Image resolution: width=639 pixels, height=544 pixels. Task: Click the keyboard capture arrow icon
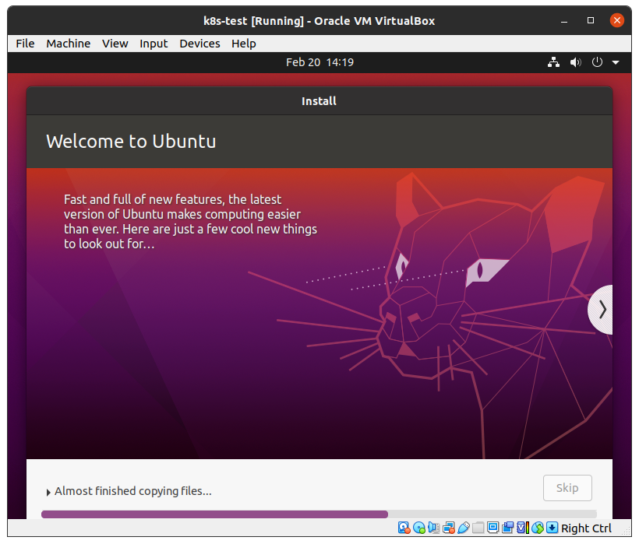553,528
